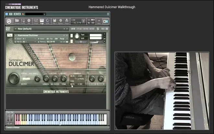This screenshot has height=134, width=214.
Task: Click the panic exclamation button
Action: [83, 21]
